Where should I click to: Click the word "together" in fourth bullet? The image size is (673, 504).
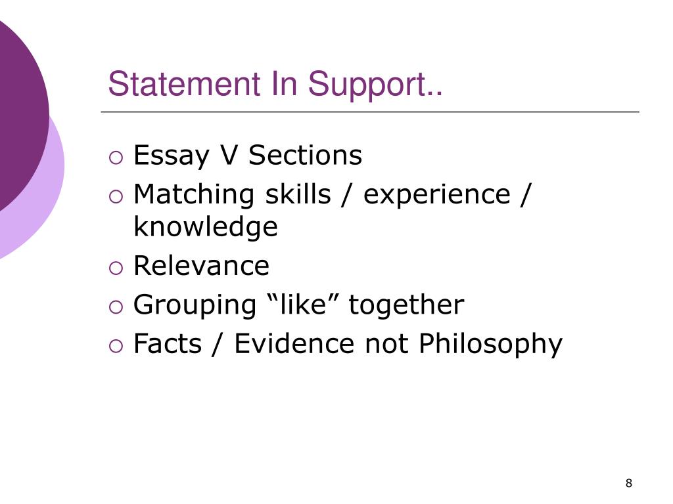pos(406,305)
